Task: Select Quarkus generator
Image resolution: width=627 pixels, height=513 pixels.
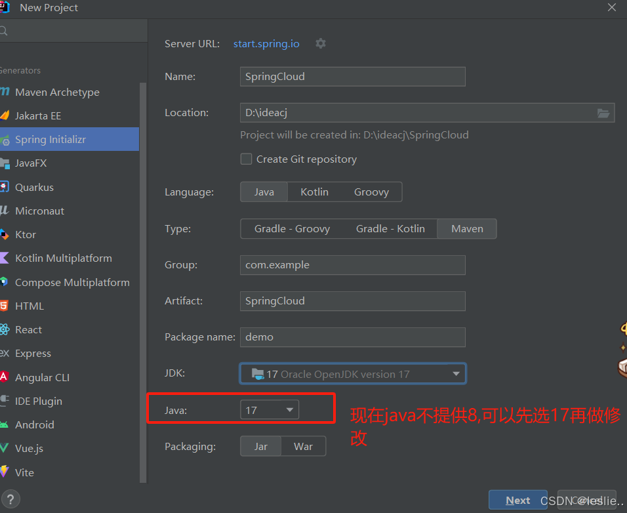Action: 70,187
